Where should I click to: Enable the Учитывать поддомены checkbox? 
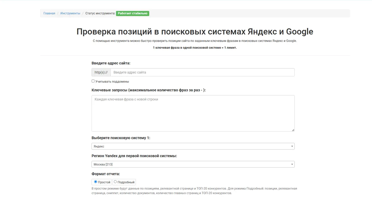click(93, 81)
